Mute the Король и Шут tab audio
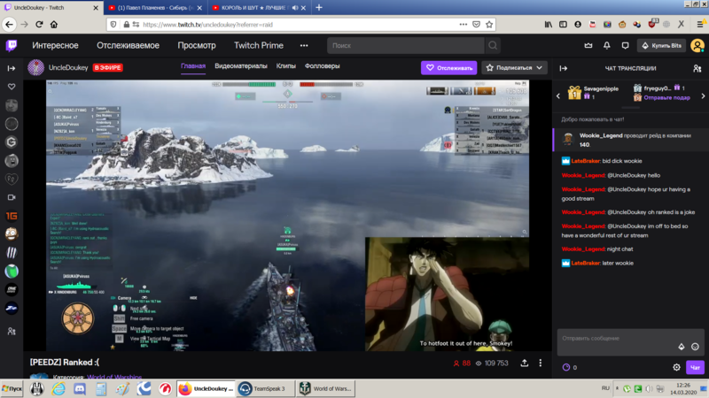709x398 pixels. pos(295,8)
